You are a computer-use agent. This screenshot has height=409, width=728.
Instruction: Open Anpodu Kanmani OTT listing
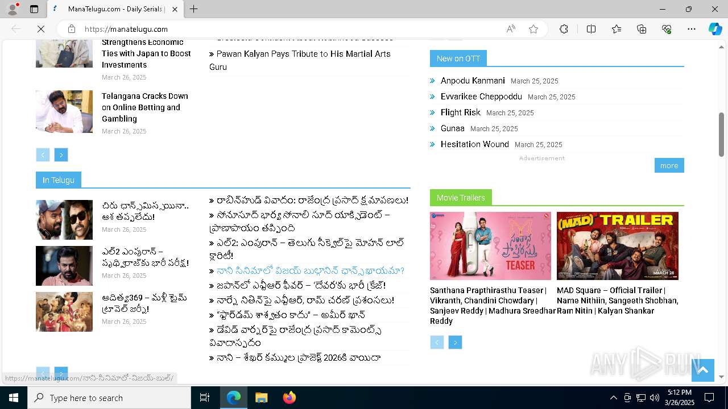click(x=473, y=81)
